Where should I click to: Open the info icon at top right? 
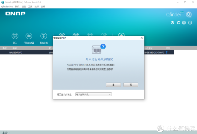point(190,23)
